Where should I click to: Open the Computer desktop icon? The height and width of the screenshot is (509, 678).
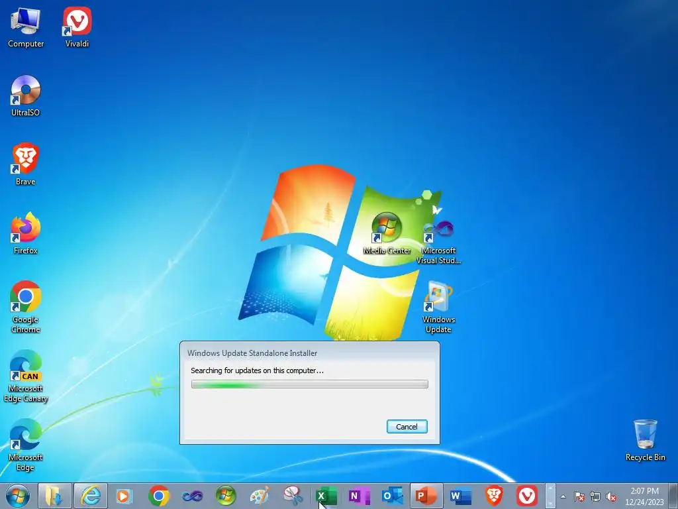coord(26,28)
